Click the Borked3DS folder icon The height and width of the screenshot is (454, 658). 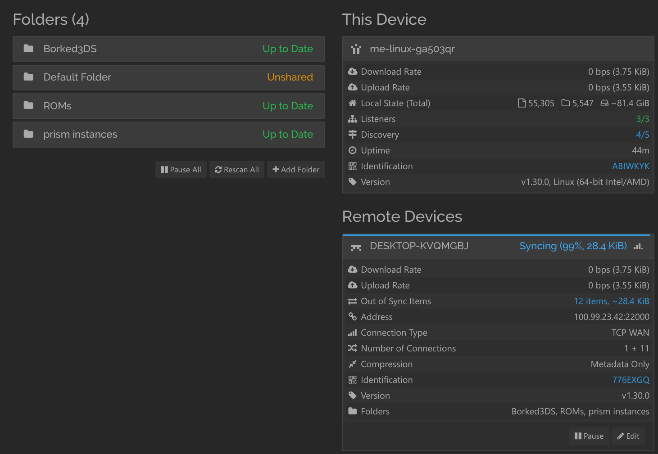(x=28, y=48)
